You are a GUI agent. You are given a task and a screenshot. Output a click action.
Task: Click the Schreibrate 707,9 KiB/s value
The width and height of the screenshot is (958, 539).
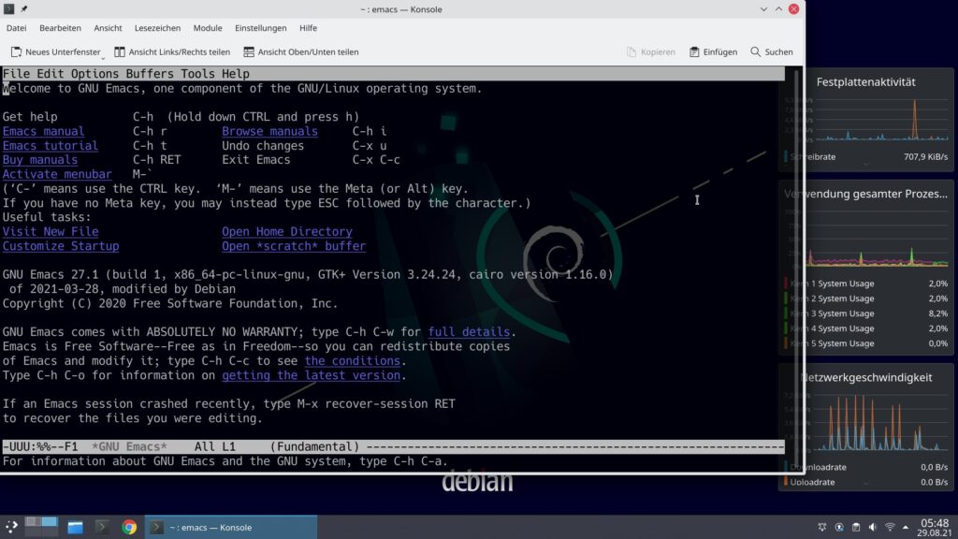pyautogui.click(x=925, y=157)
